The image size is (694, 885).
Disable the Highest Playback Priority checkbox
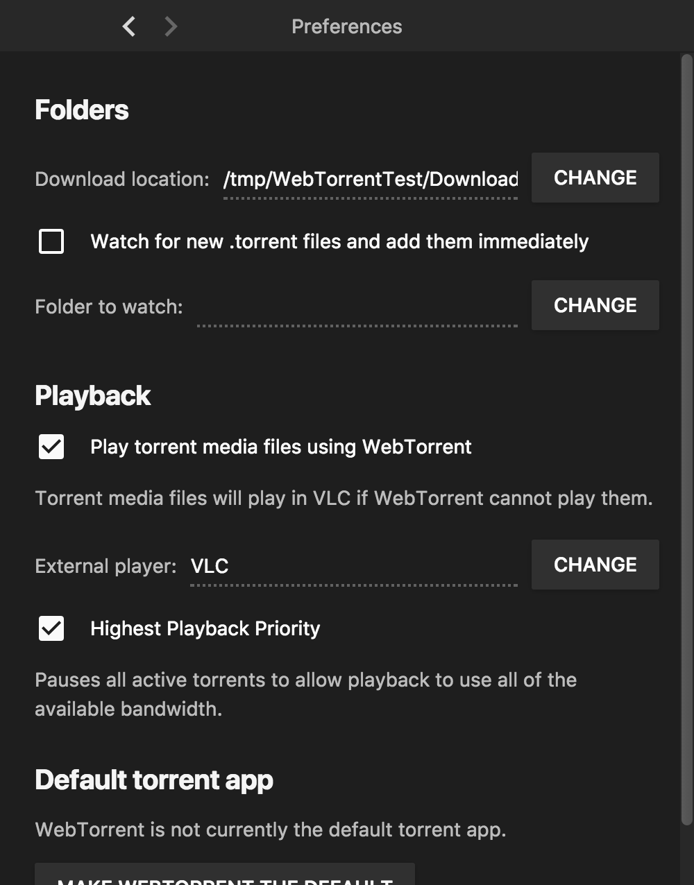[x=51, y=628]
